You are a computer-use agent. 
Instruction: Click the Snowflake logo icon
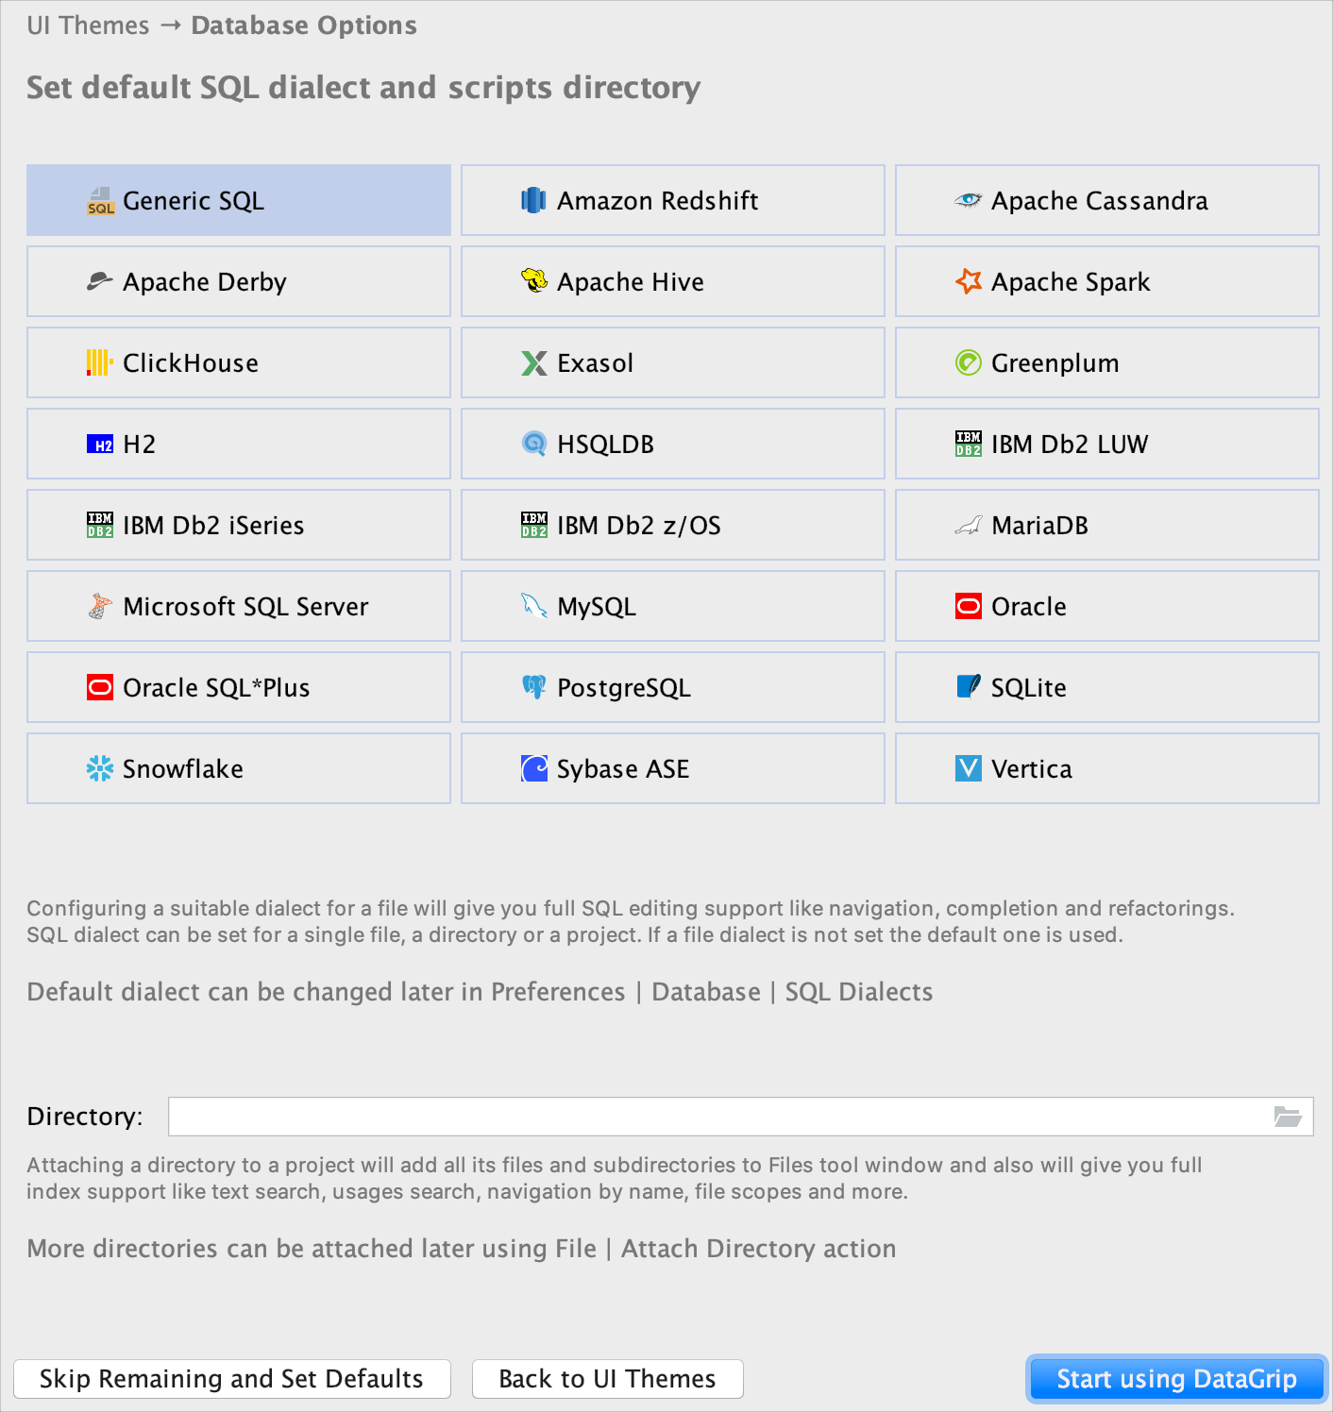100,768
